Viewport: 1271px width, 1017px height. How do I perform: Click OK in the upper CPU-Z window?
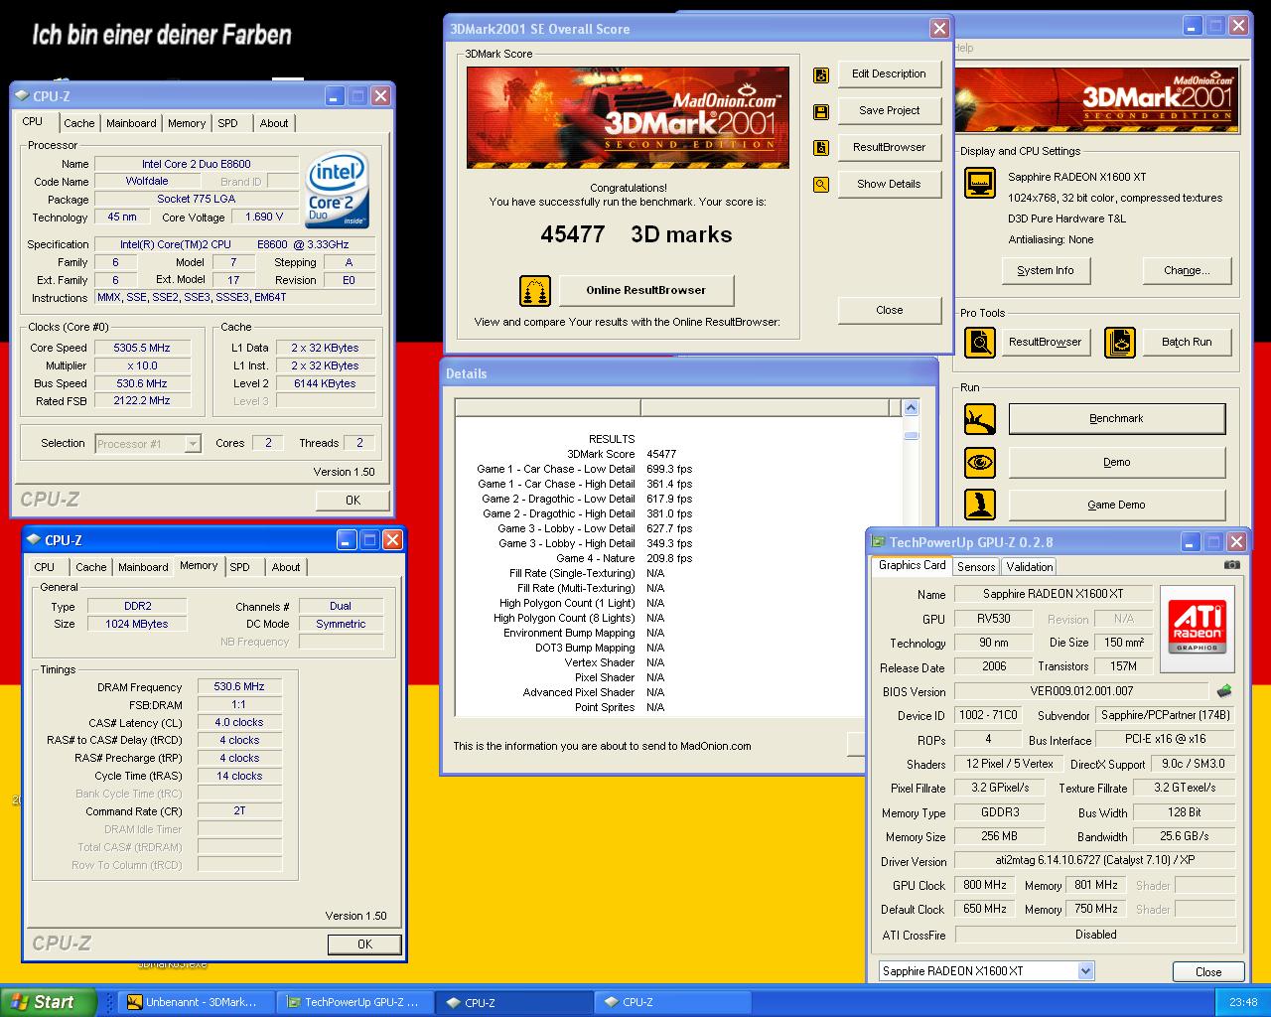pyautogui.click(x=353, y=501)
